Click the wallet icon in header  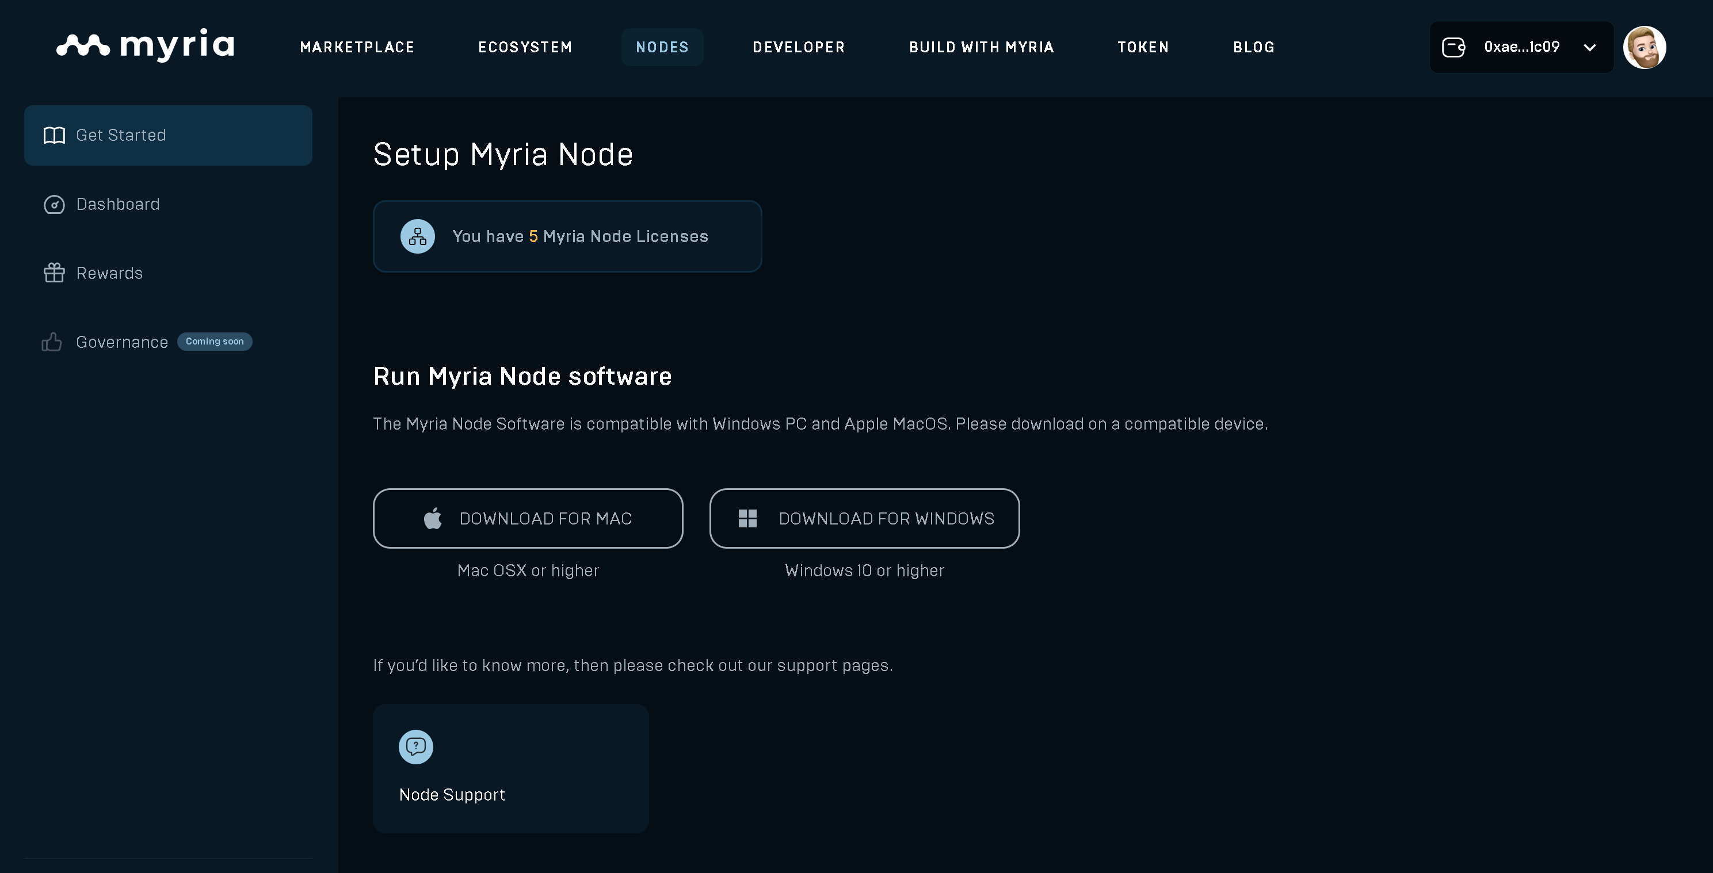pyautogui.click(x=1453, y=47)
